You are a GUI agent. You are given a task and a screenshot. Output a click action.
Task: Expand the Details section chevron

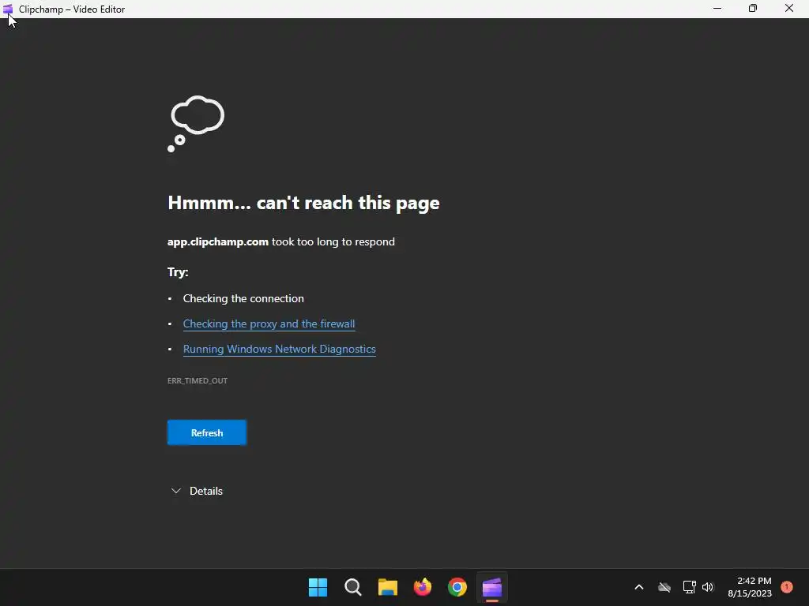tap(176, 491)
